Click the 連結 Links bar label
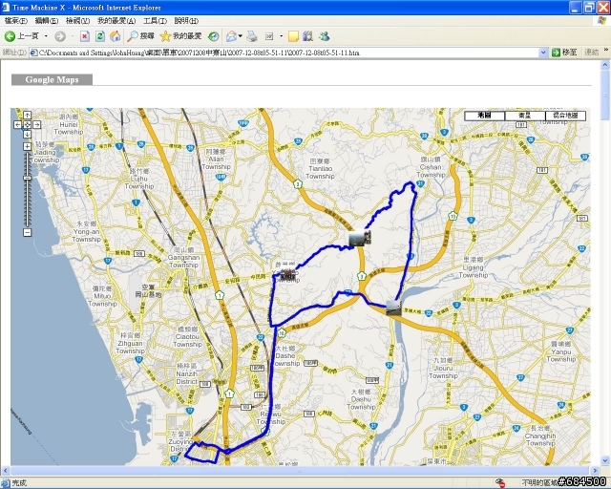Image resolution: width=611 pixels, height=489 pixels. [592, 53]
